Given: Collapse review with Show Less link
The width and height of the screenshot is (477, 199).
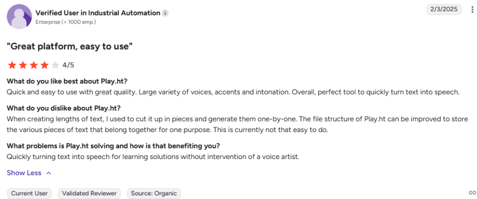Looking at the screenshot, I should (x=24, y=173).
